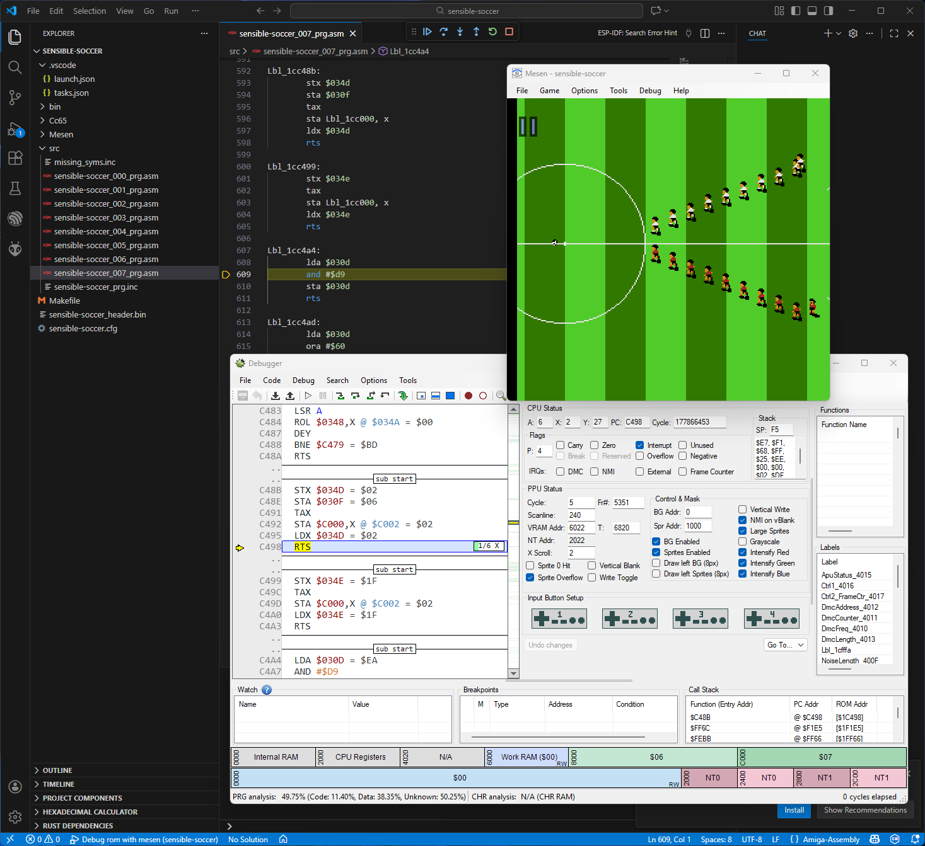Click the Show Recommendations button
Viewport: 925px width, 846px height.
pyautogui.click(x=865, y=810)
